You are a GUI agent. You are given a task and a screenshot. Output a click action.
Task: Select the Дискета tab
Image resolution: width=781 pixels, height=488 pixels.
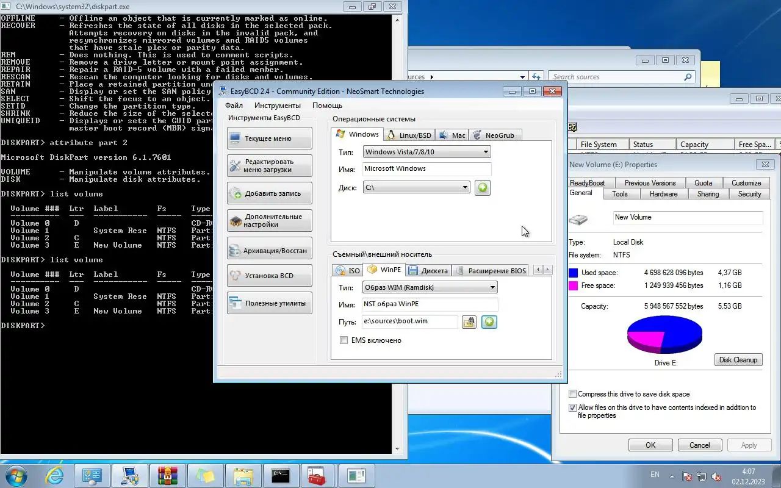428,271
